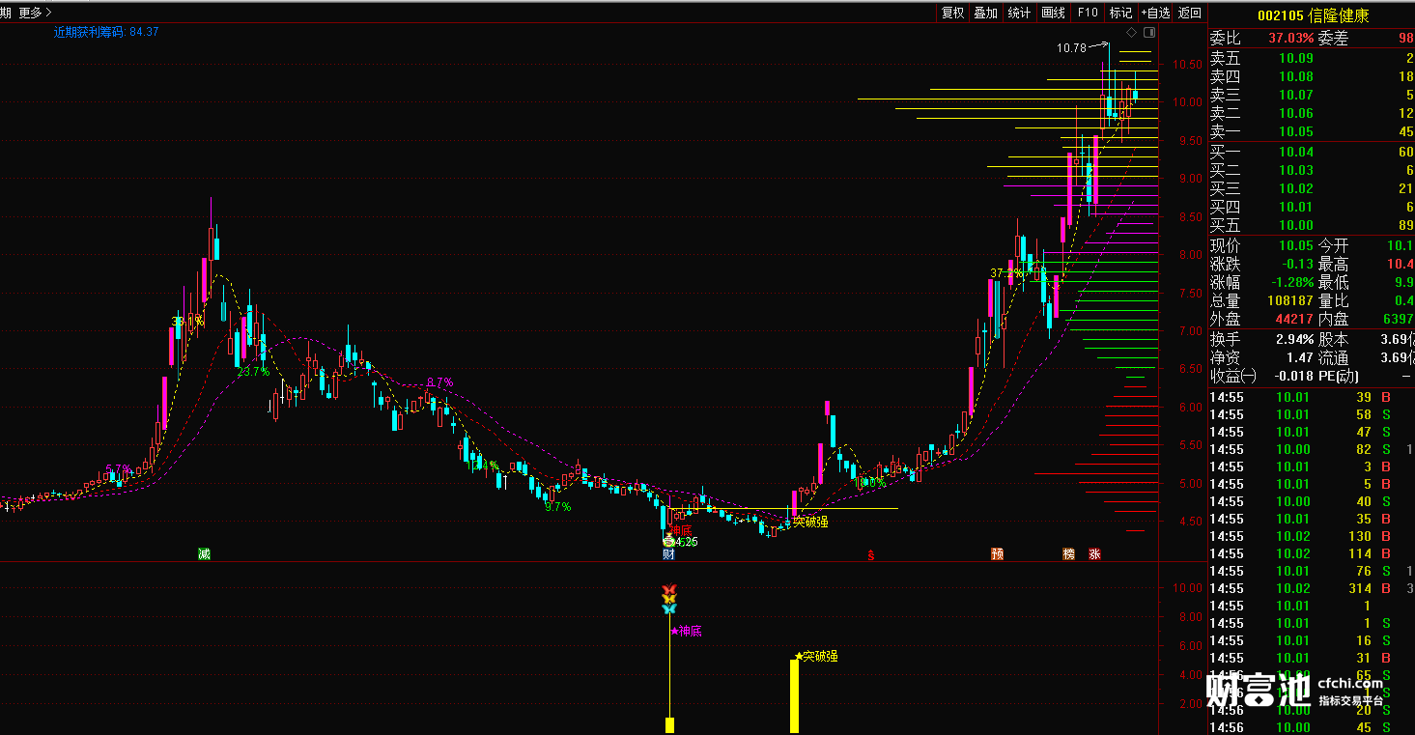Click 卖二 price 10.06
1415x735 pixels.
point(1296,113)
